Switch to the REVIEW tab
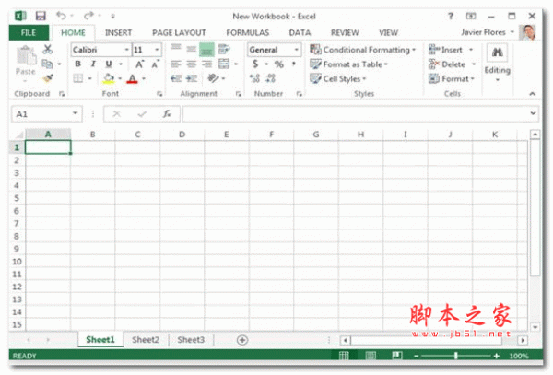This screenshot has width=553, height=375. click(x=345, y=33)
